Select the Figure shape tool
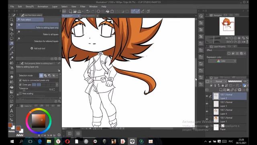The image size is (257, 145). click(x=12, y=97)
